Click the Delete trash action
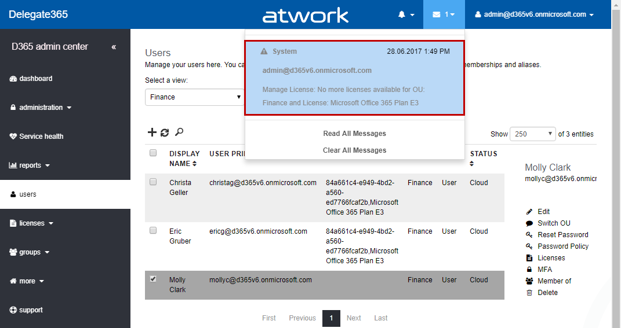This screenshot has height=328, width=621. click(547, 293)
